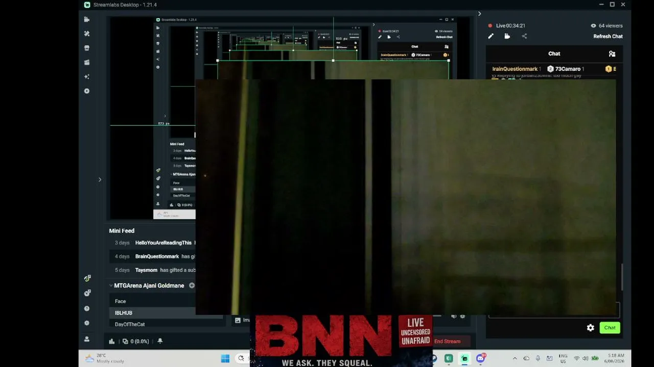
Task: Show hidden system tray icons
Action: click(515, 358)
